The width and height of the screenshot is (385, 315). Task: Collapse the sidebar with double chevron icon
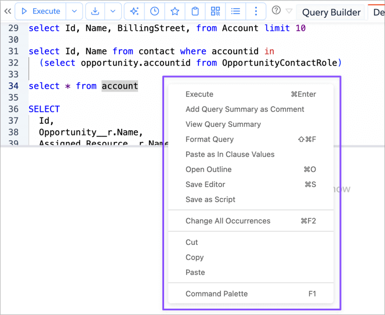point(8,12)
